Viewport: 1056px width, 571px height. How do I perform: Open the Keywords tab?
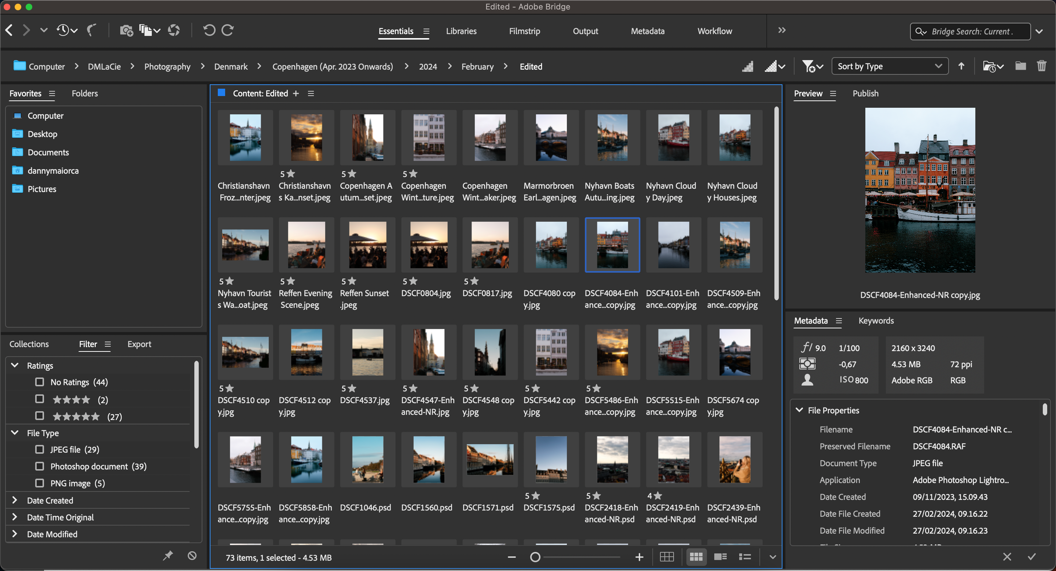tap(876, 321)
